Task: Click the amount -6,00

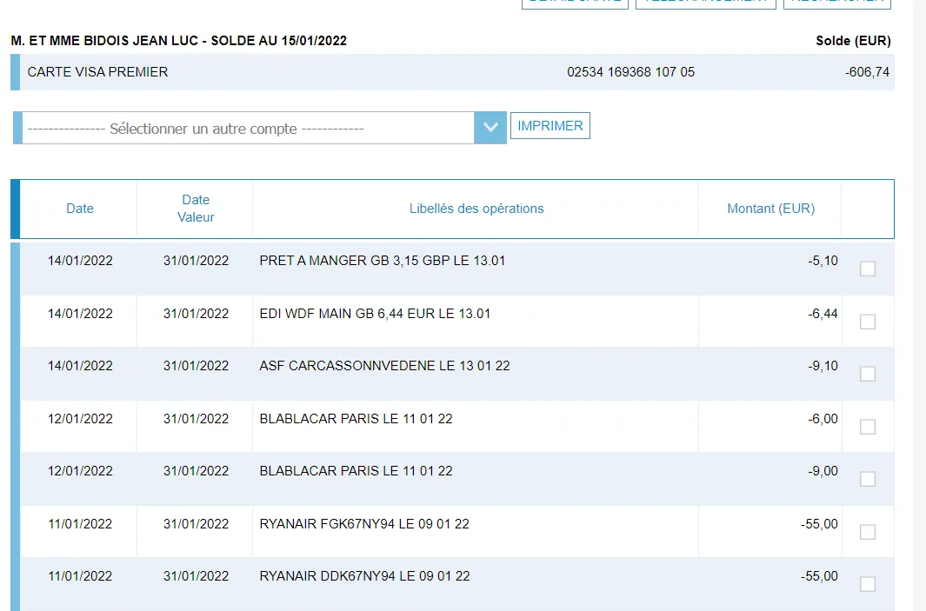Action: click(823, 419)
